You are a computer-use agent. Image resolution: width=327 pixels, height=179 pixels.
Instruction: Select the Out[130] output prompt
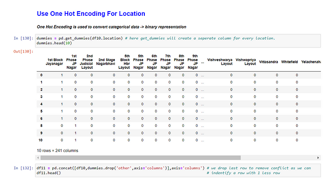click(23, 52)
